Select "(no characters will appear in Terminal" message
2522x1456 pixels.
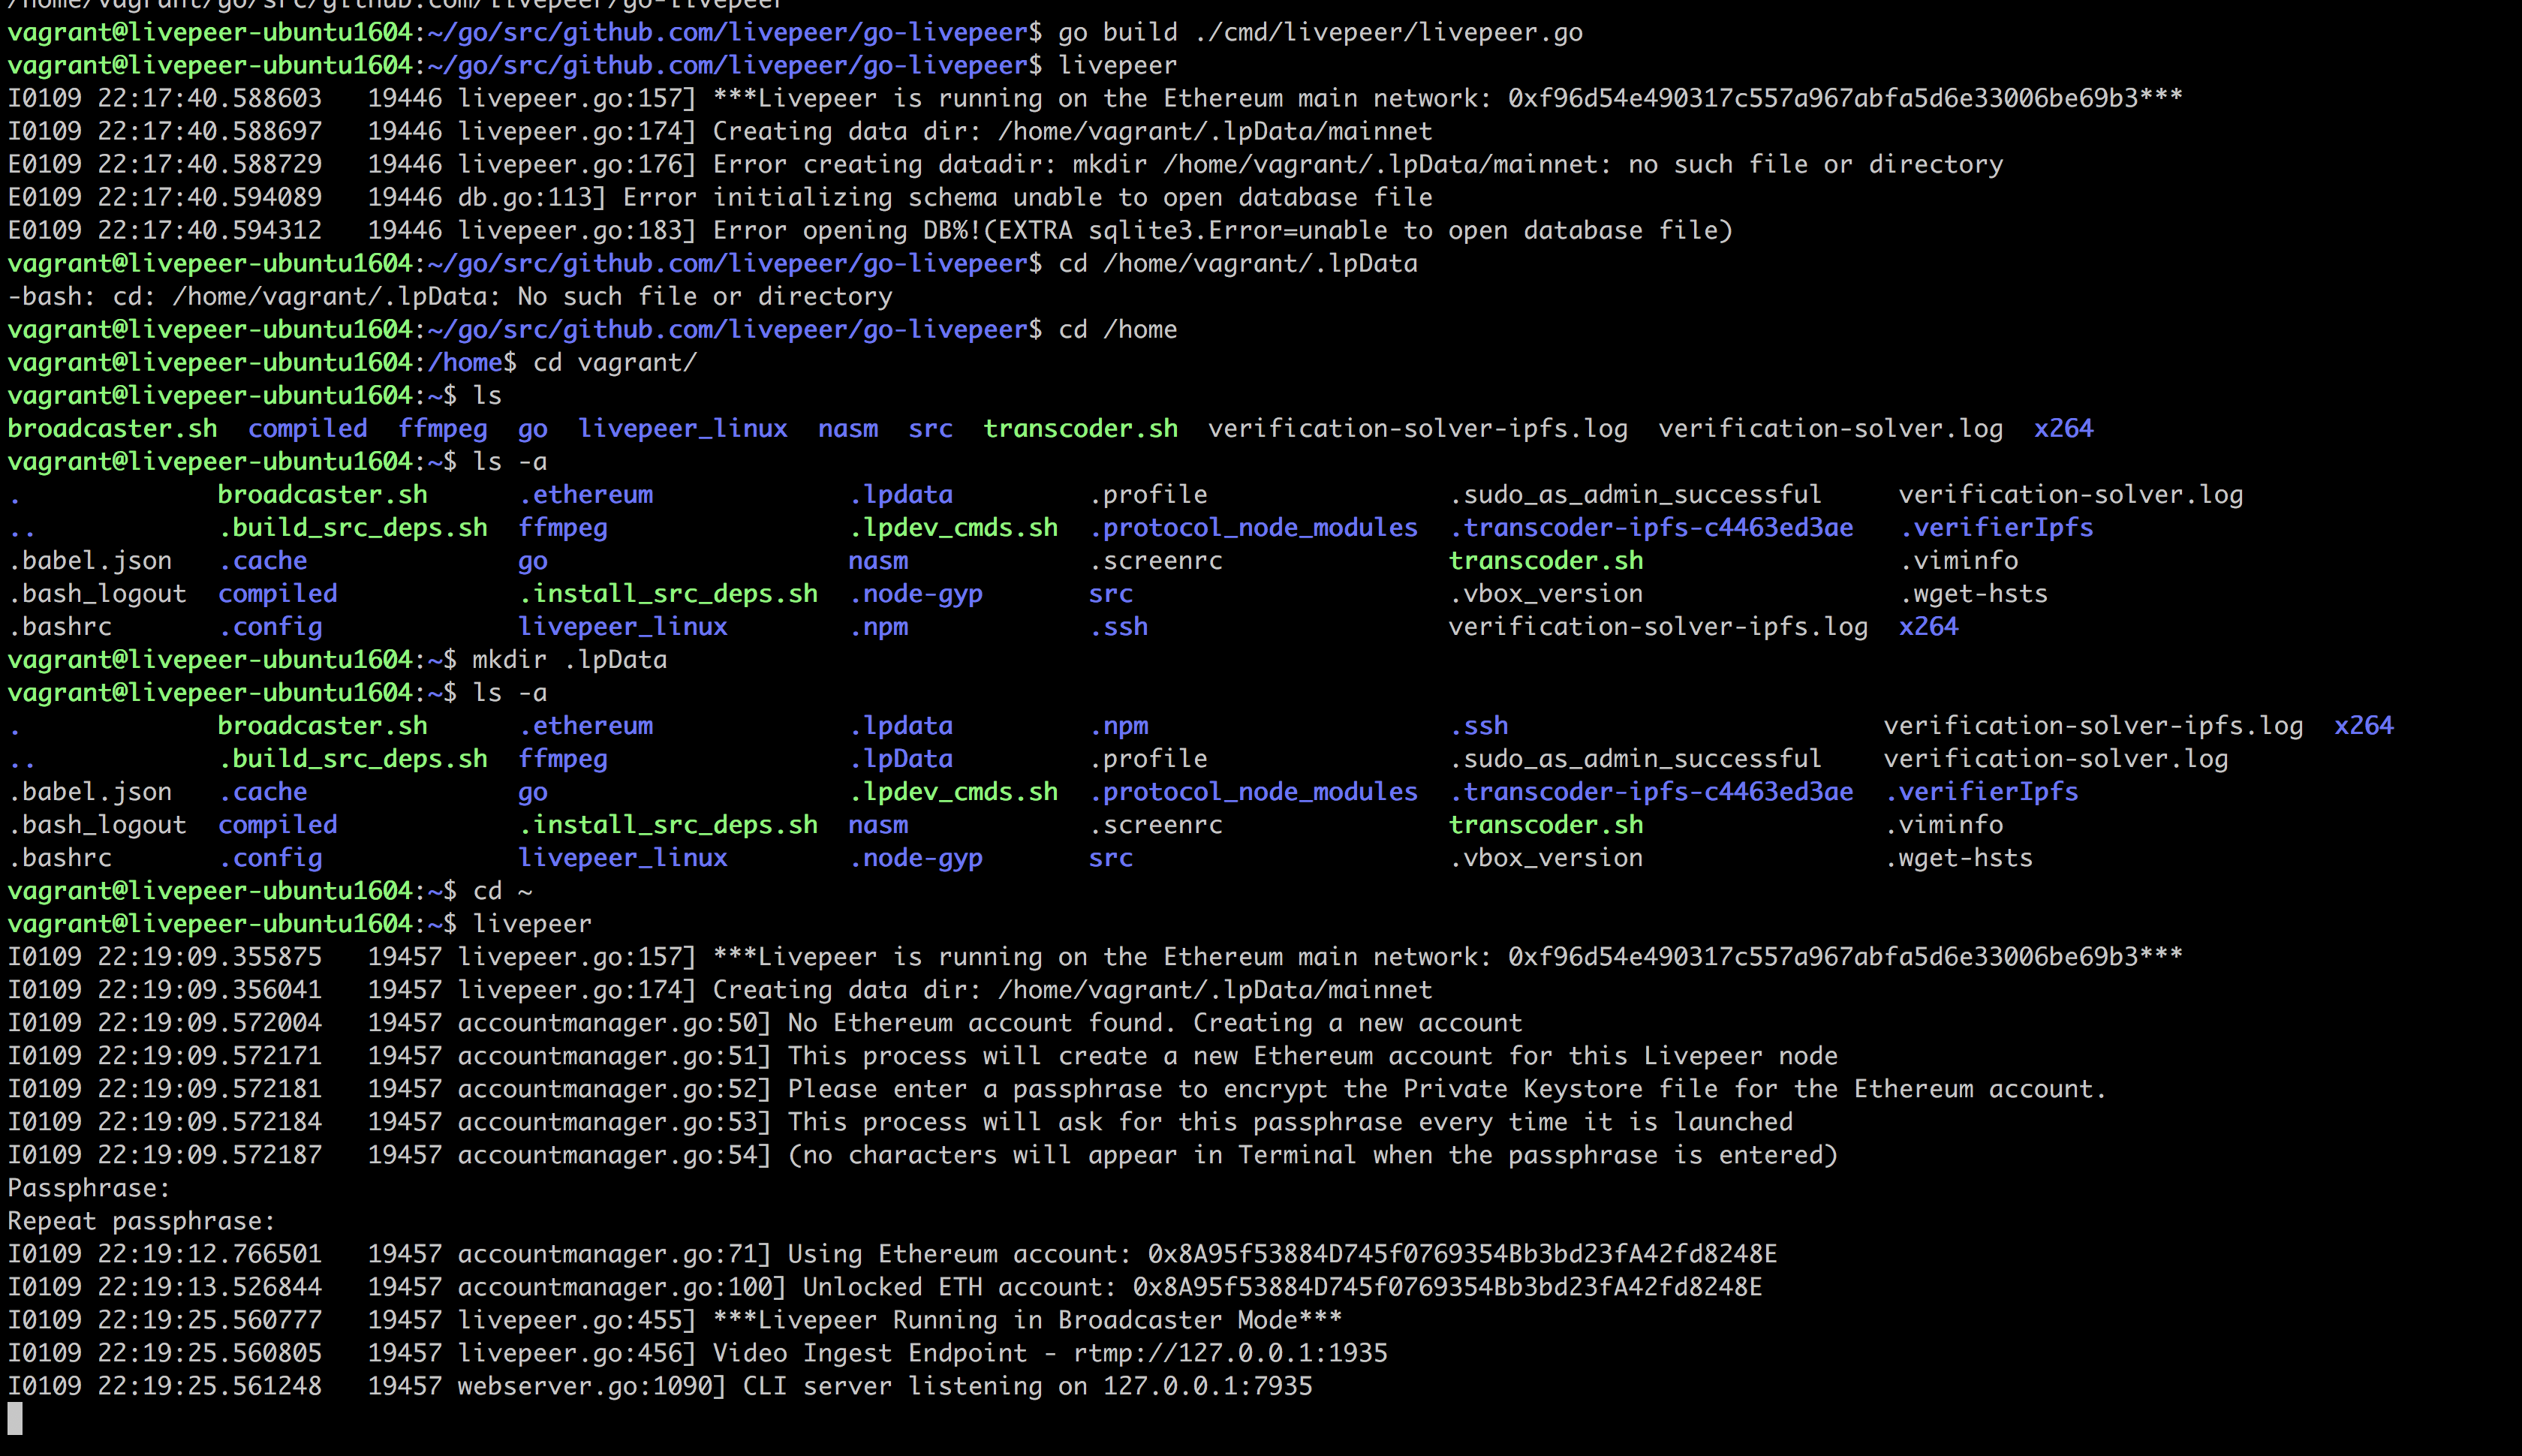[1313, 1155]
